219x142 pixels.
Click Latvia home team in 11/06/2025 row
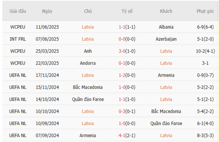tap(88, 27)
